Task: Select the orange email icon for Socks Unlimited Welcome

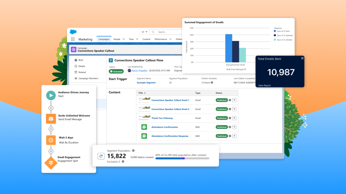Action: [51, 118]
